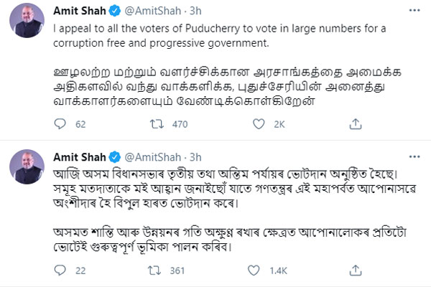Click Amit Shah name in second tweet

[80, 156]
